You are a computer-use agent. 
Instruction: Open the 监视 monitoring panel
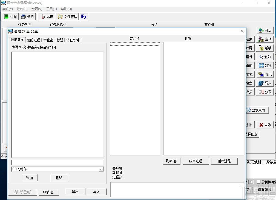[x=264, y=65]
